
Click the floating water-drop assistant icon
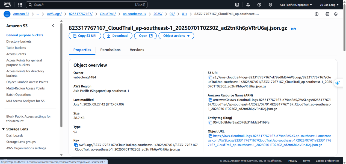coord(338,83)
